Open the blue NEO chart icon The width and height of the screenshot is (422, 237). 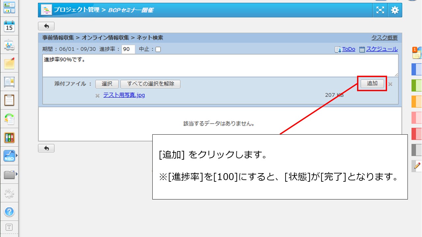(x=9, y=156)
